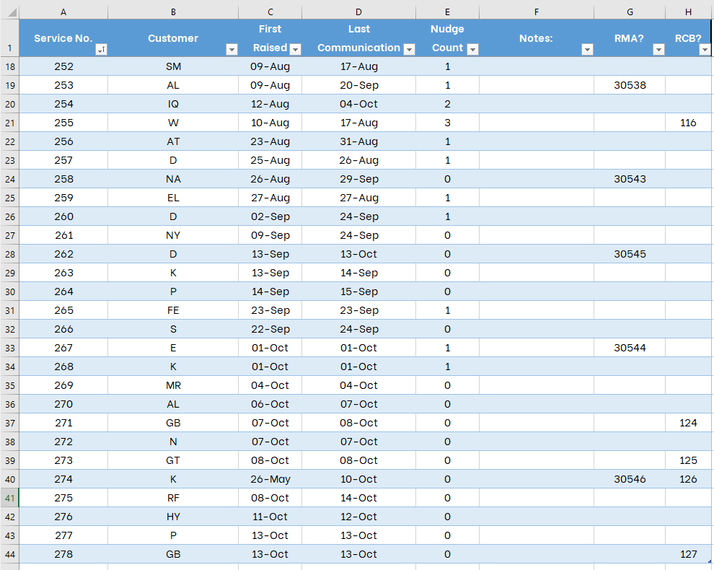Click customer cell FE

coord(173,310)
